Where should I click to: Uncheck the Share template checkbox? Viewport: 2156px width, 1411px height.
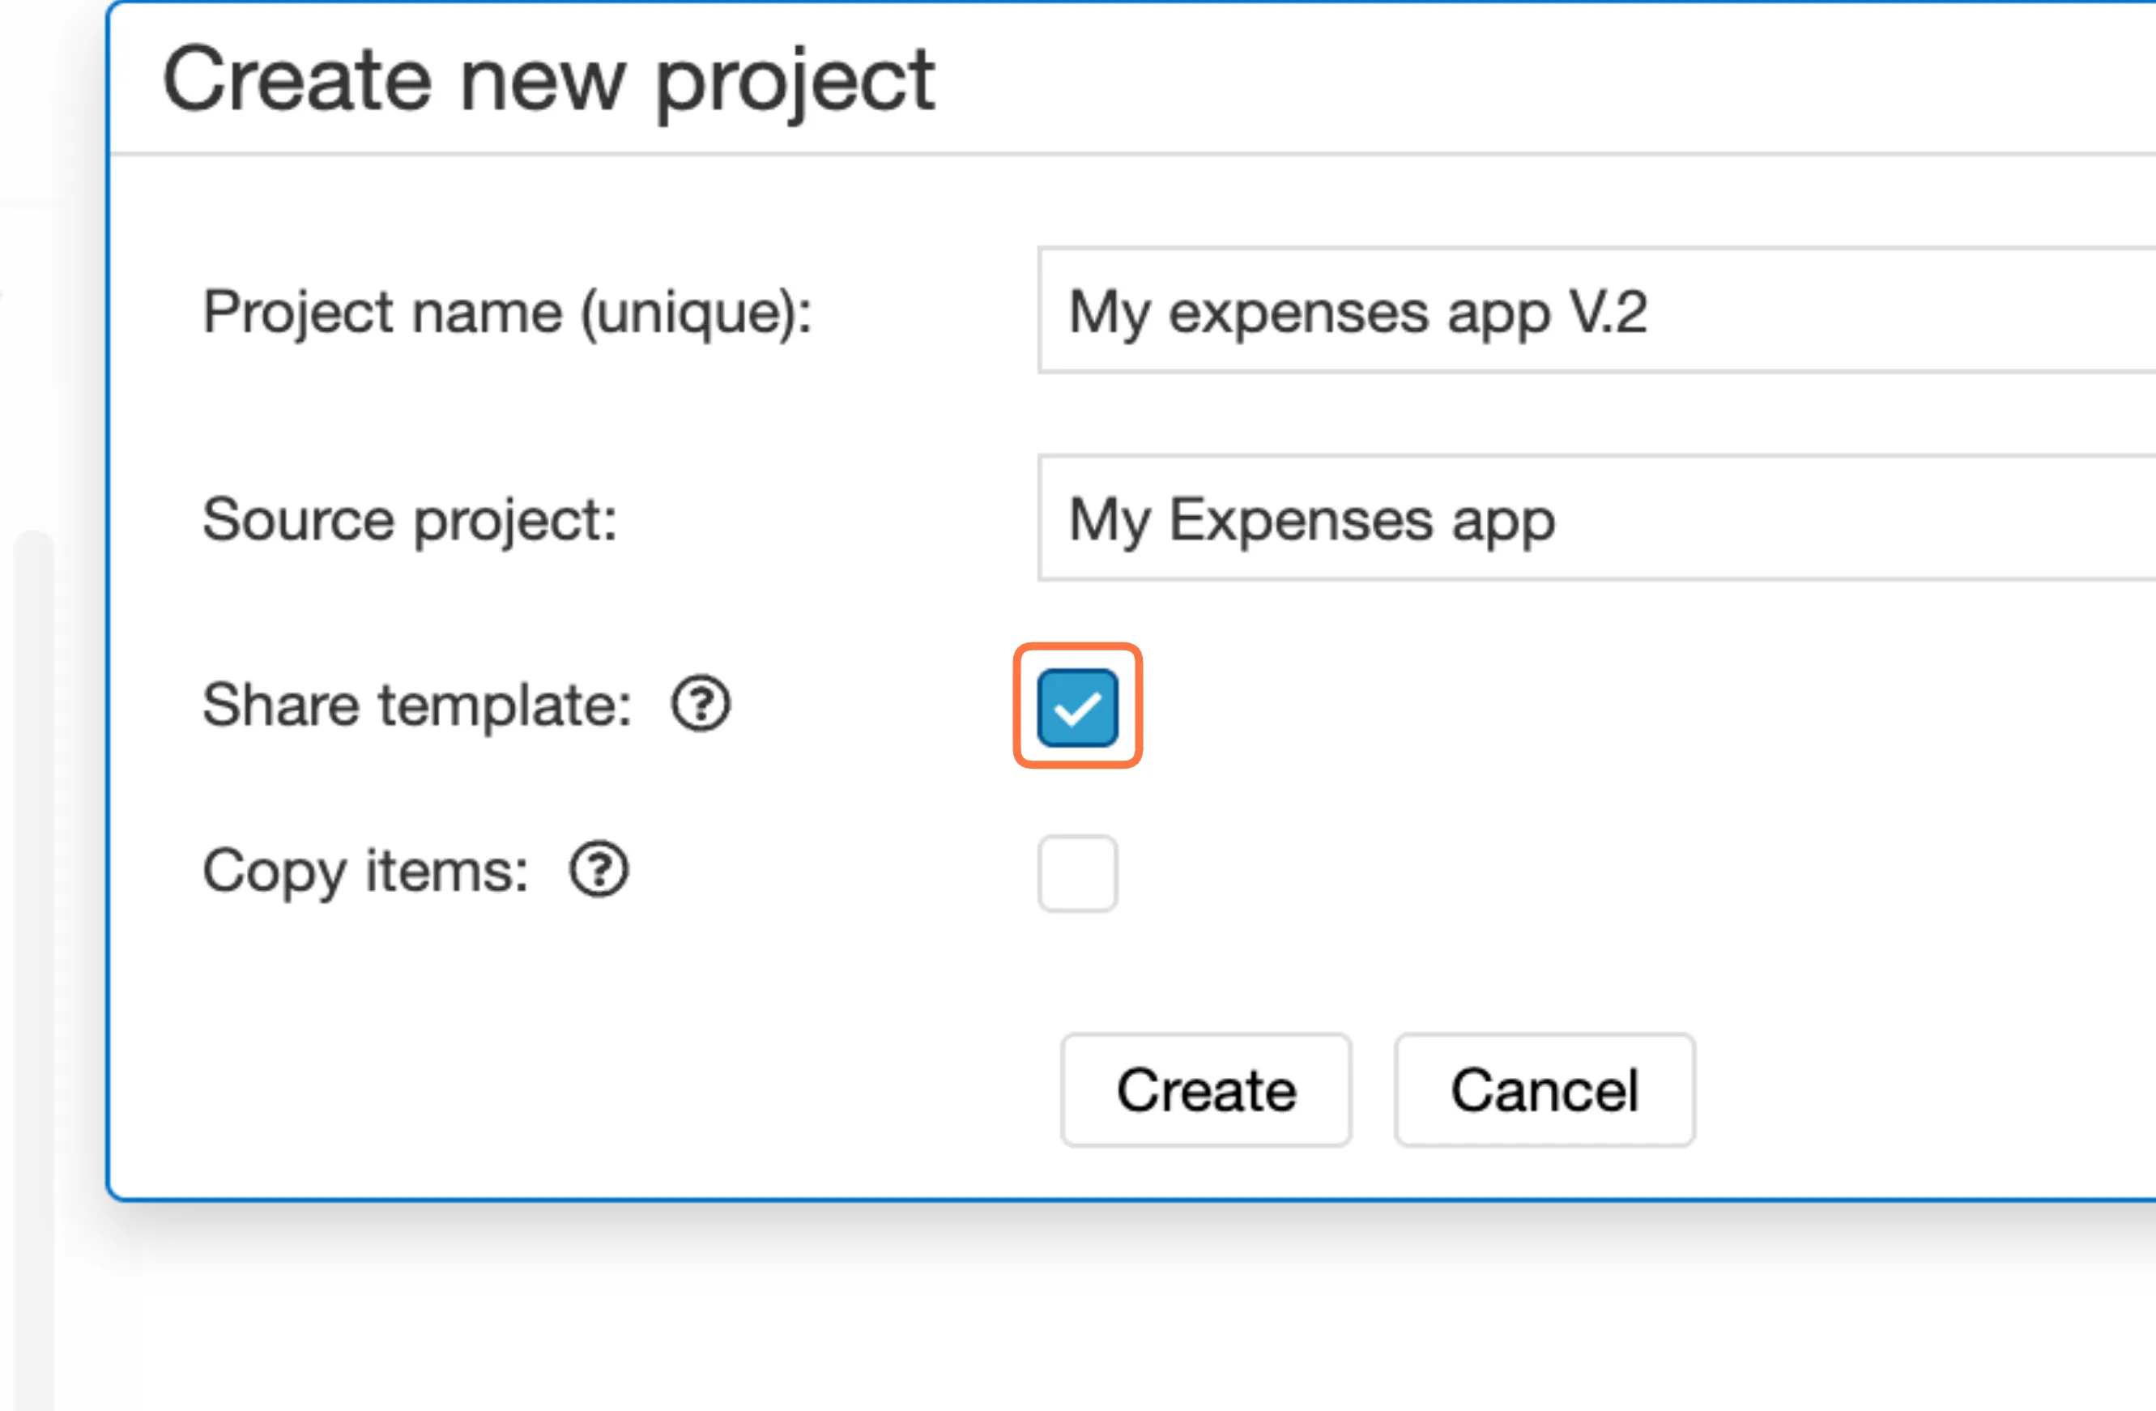(x=1077, y=708)
